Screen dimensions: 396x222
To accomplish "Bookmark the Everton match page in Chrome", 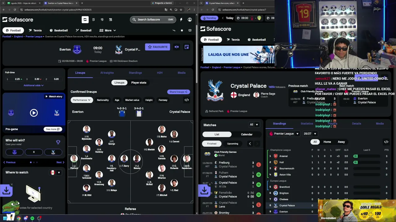I will pyautogui.click(x=182, y=10).
